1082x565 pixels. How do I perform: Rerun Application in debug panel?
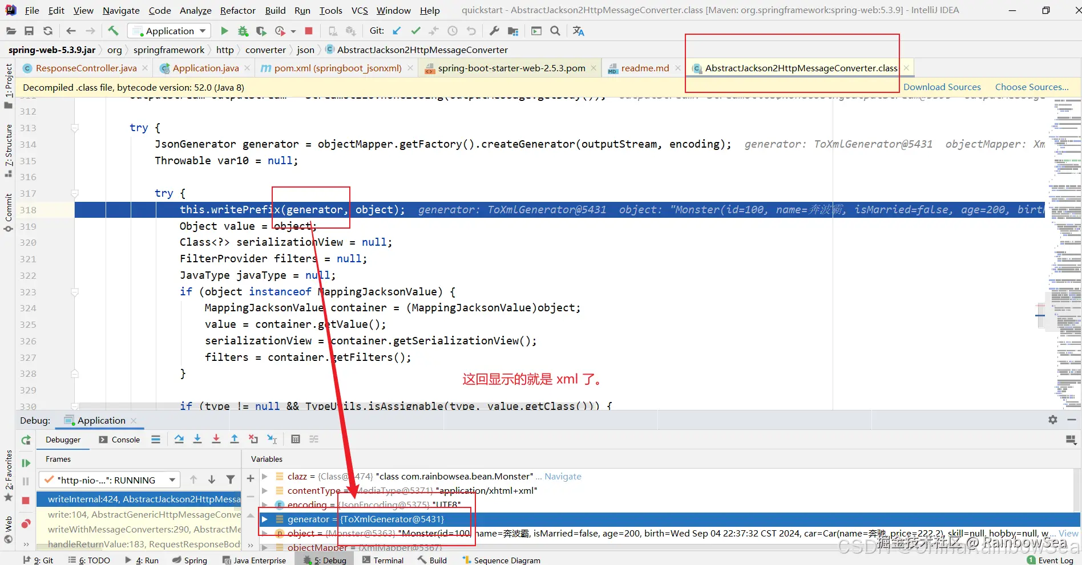coord(26,440)
